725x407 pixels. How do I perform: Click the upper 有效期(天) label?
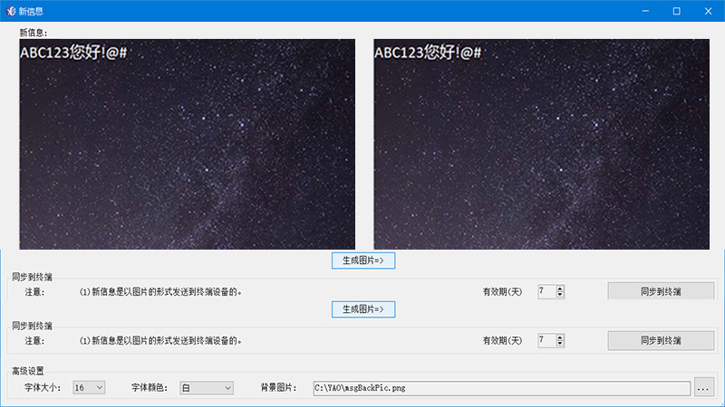502,291
